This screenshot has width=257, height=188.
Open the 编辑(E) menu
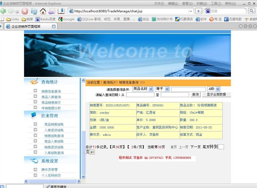point(173,3)
